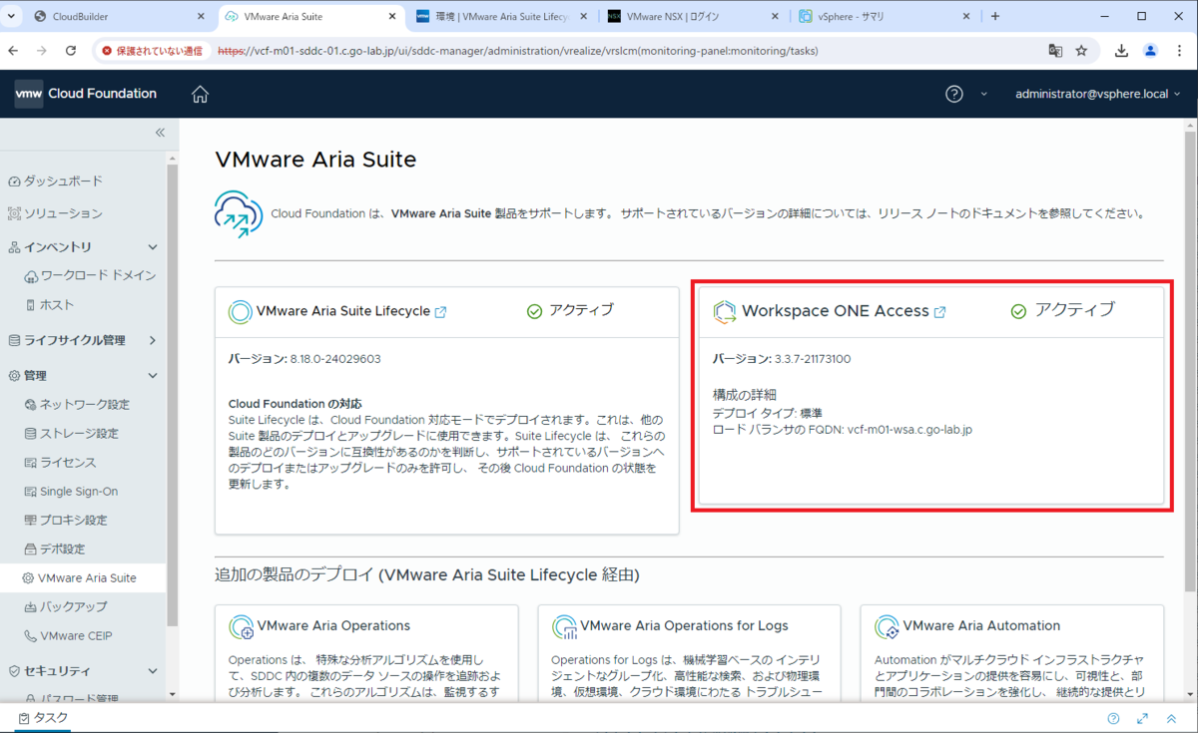This screenshot has width=1198, height=733.
Task: Open a new browser tab
Action: [x=994, y=16]
